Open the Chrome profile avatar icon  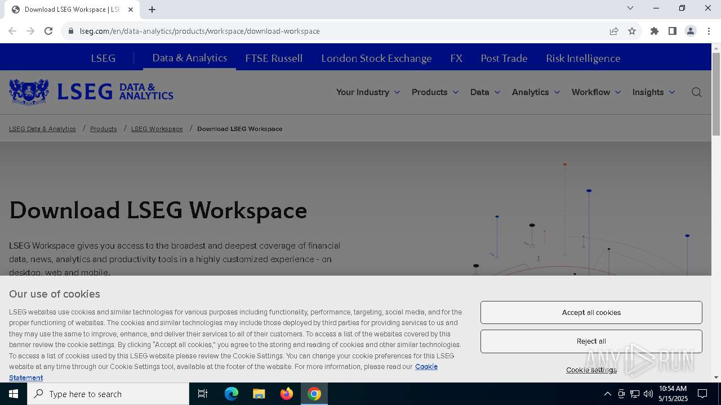(691, 31)
